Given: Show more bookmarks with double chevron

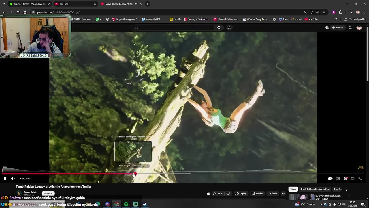Looking at the screenshot, I should 336,19.
